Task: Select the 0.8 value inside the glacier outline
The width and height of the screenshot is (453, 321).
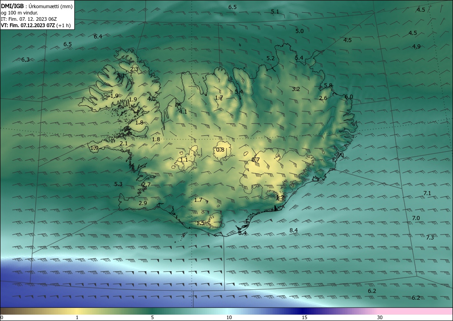Action: pos(220,149)
